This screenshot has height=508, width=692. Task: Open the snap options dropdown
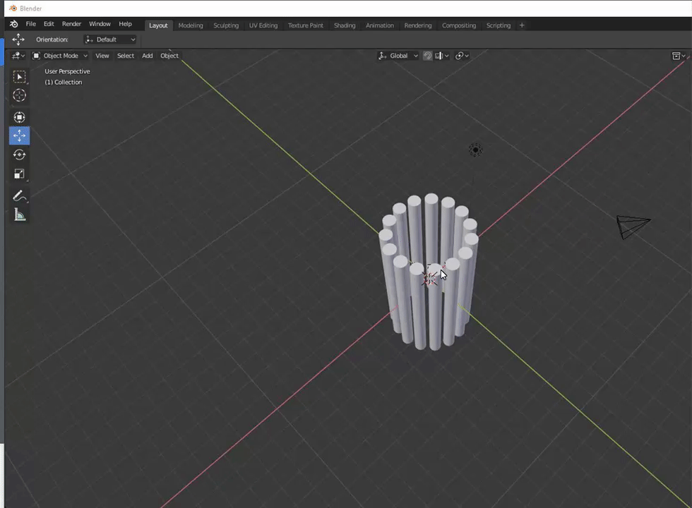(x=442, y=56)
